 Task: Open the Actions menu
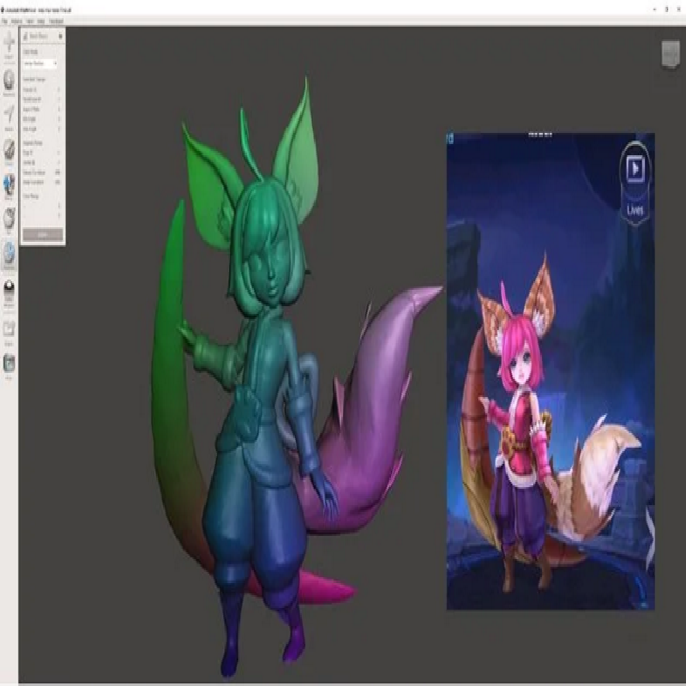point(16,21)
